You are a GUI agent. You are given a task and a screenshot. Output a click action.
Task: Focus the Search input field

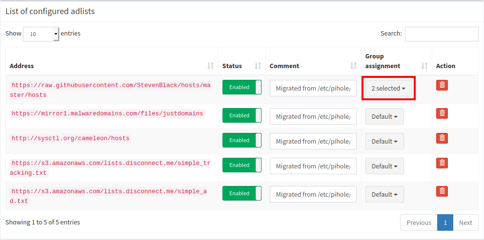[441, 34]
